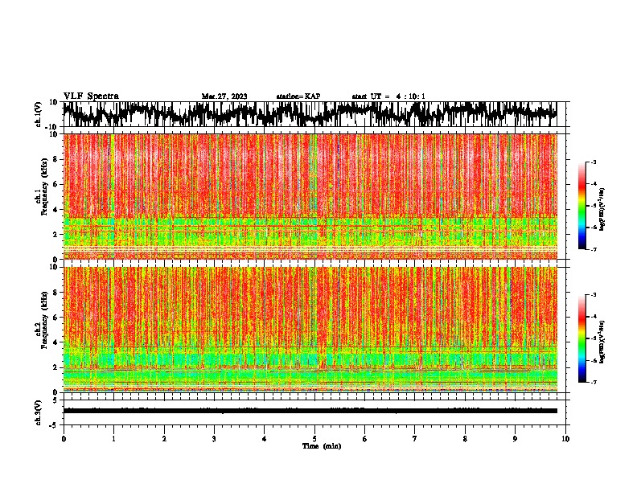The width and height of the screenshot is (637, 492).
Task: Select the "Time (min)" x-axis label
Action: coord(322,446)
